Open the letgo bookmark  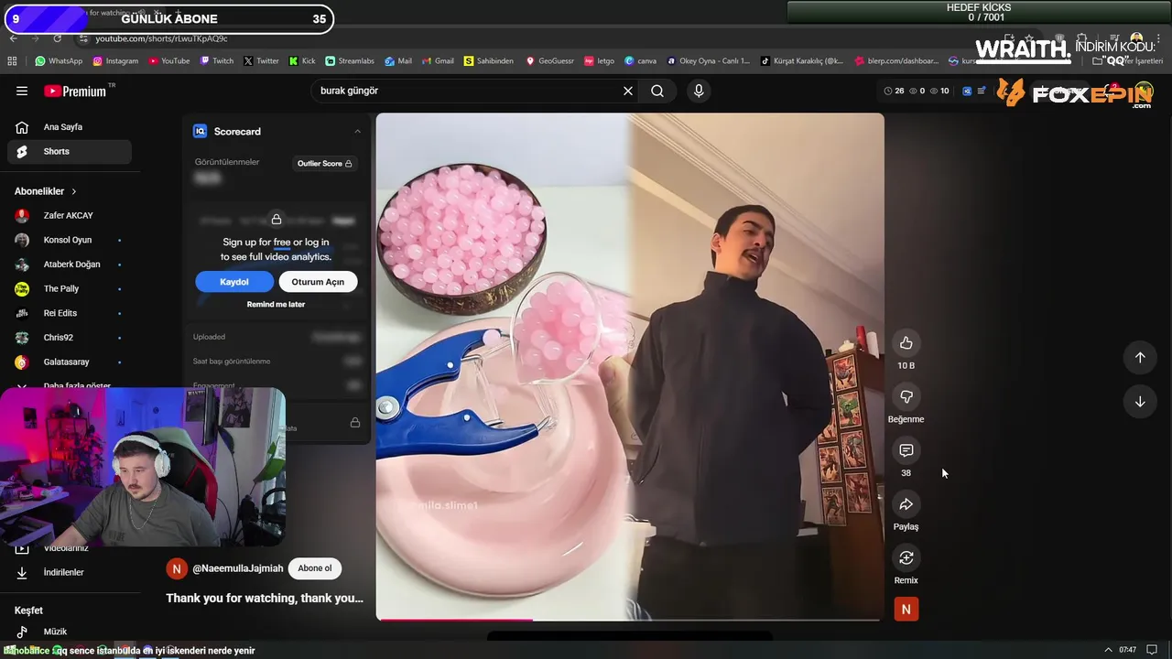[x=599, y=61]
